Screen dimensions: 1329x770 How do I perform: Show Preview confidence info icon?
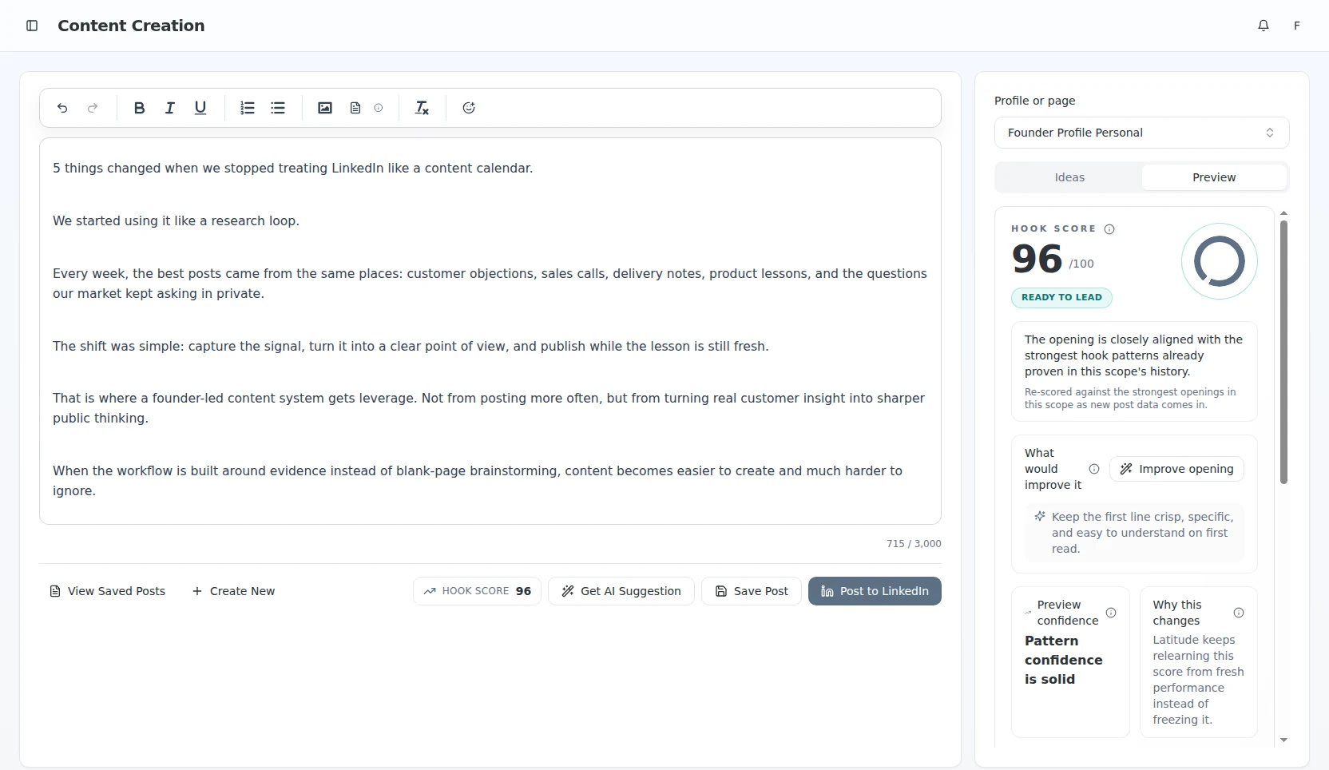[x=1111, y=613]
